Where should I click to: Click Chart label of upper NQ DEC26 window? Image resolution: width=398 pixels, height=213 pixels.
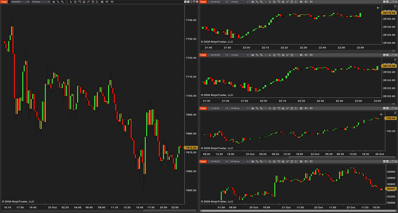tap(203, 2)
